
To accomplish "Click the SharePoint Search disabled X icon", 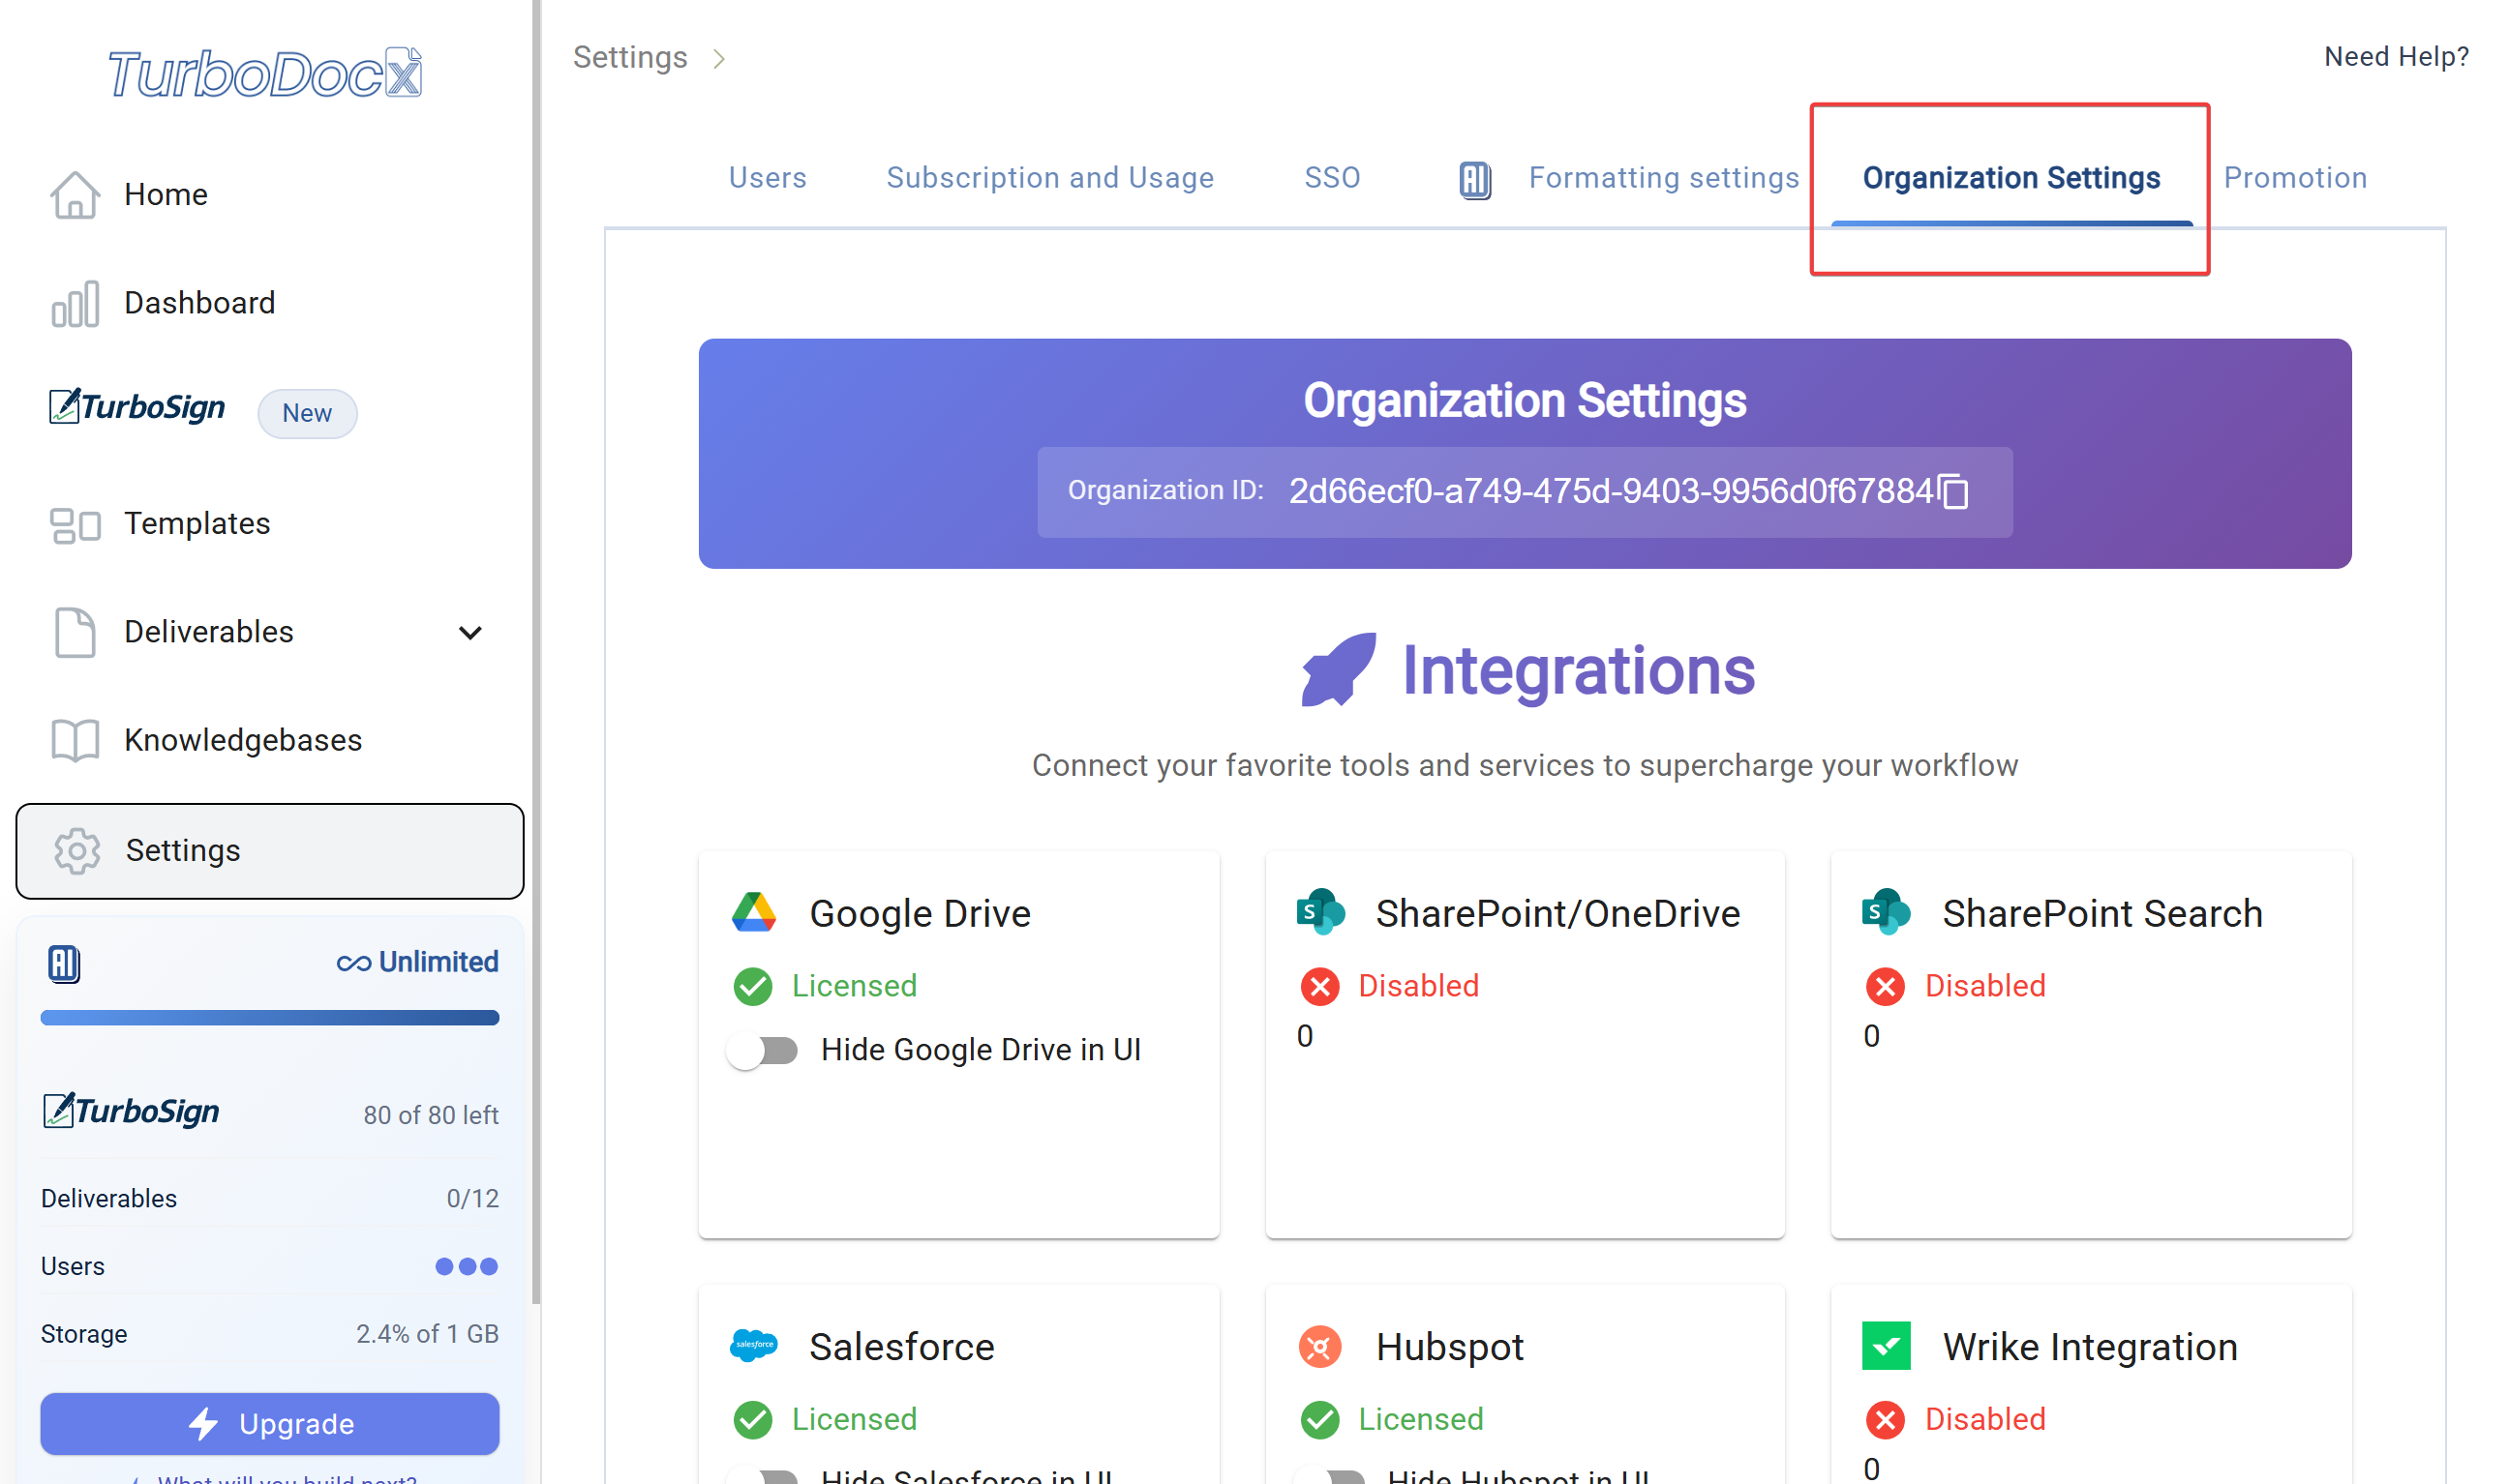I will [1885, 986].
